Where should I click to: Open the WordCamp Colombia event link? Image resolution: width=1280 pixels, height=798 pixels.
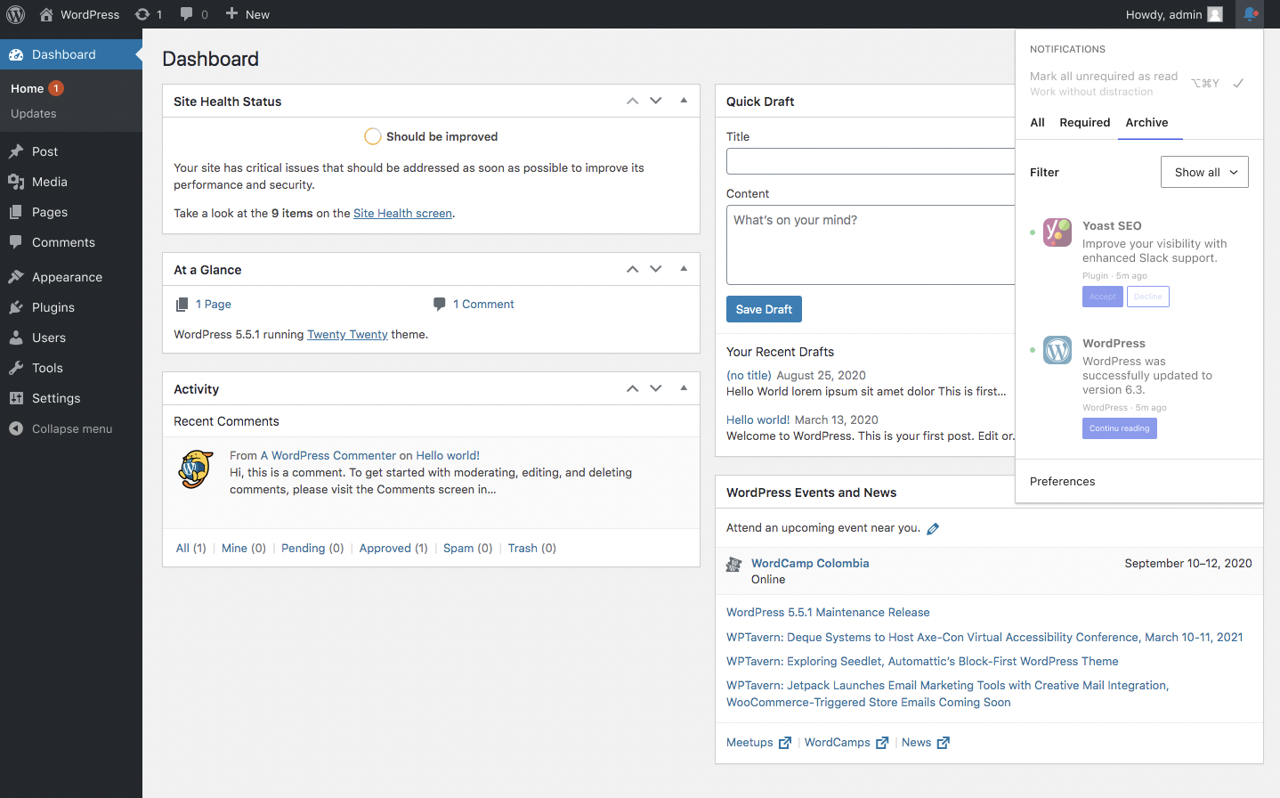click(x=810, y=564)
